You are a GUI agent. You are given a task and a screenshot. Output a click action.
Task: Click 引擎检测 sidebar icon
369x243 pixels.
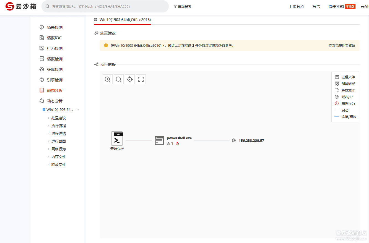coord(42,80)
